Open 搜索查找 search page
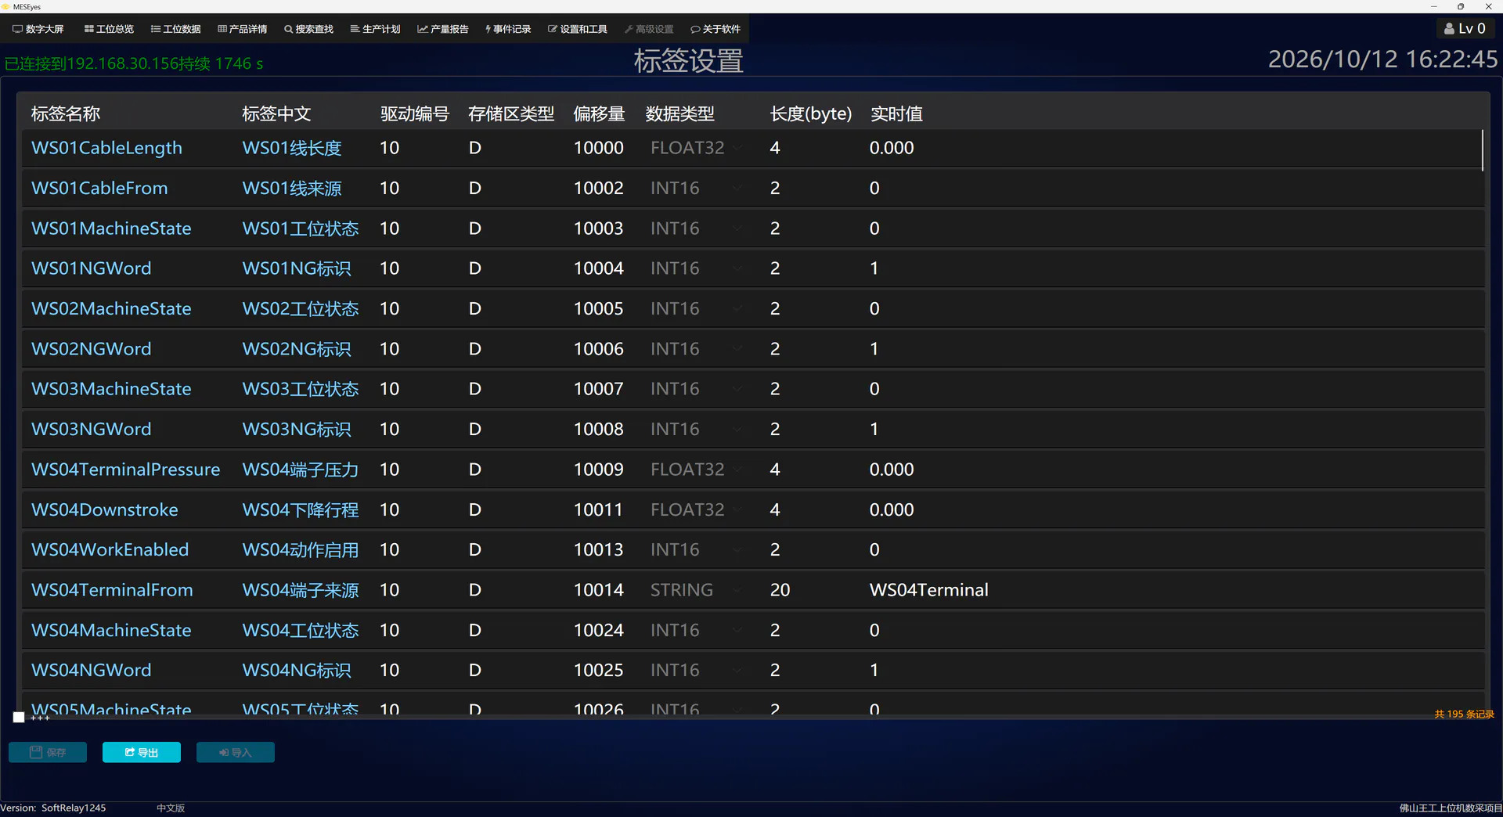Viewport: 1503px width, 817px height. click(308, 29)
